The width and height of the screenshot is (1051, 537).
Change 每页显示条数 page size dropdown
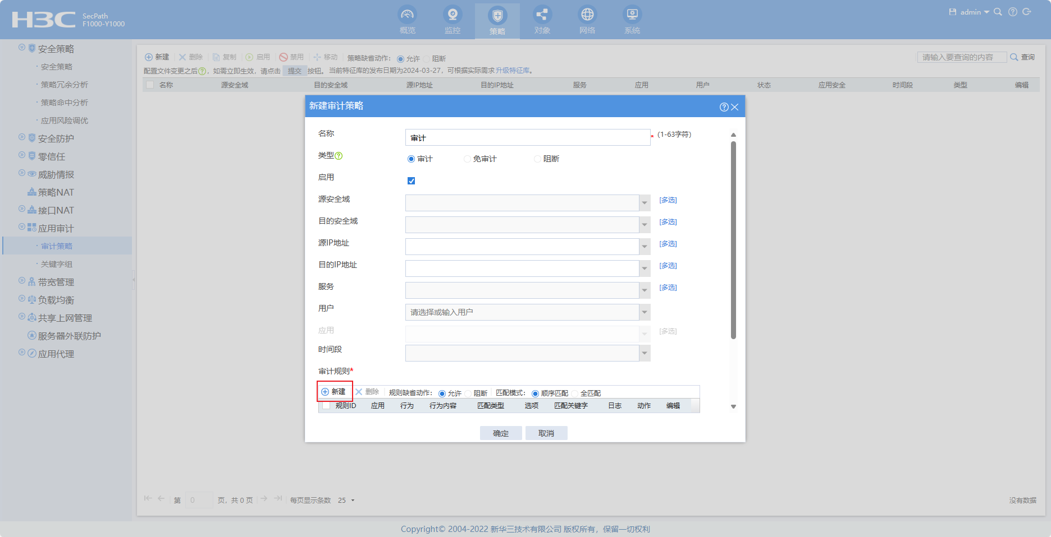coord(346,500)
